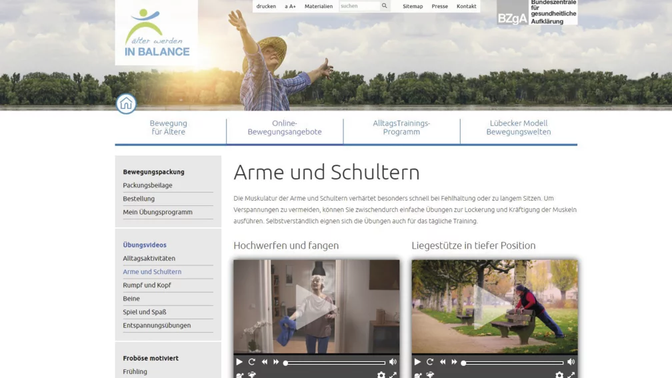Open the Presse link
The height and width of the screenshot is (378, 672).
pos(440,6)
